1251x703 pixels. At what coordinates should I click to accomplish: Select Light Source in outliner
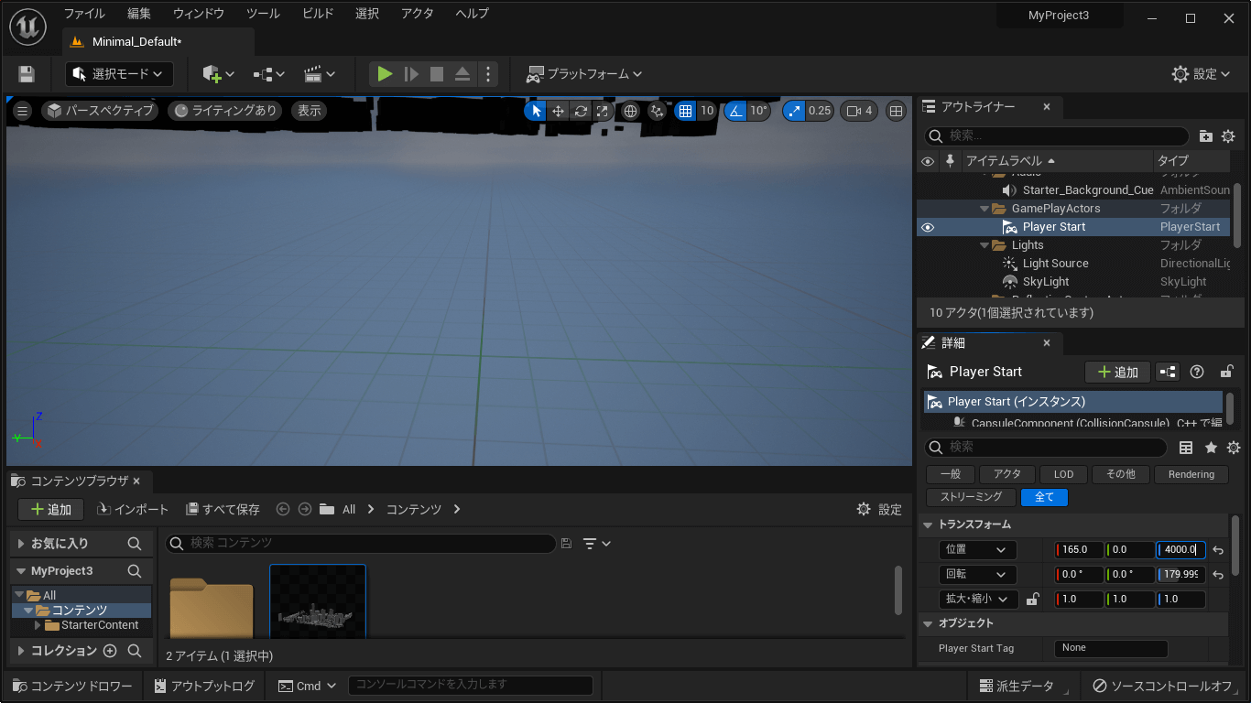point(1055,264)
